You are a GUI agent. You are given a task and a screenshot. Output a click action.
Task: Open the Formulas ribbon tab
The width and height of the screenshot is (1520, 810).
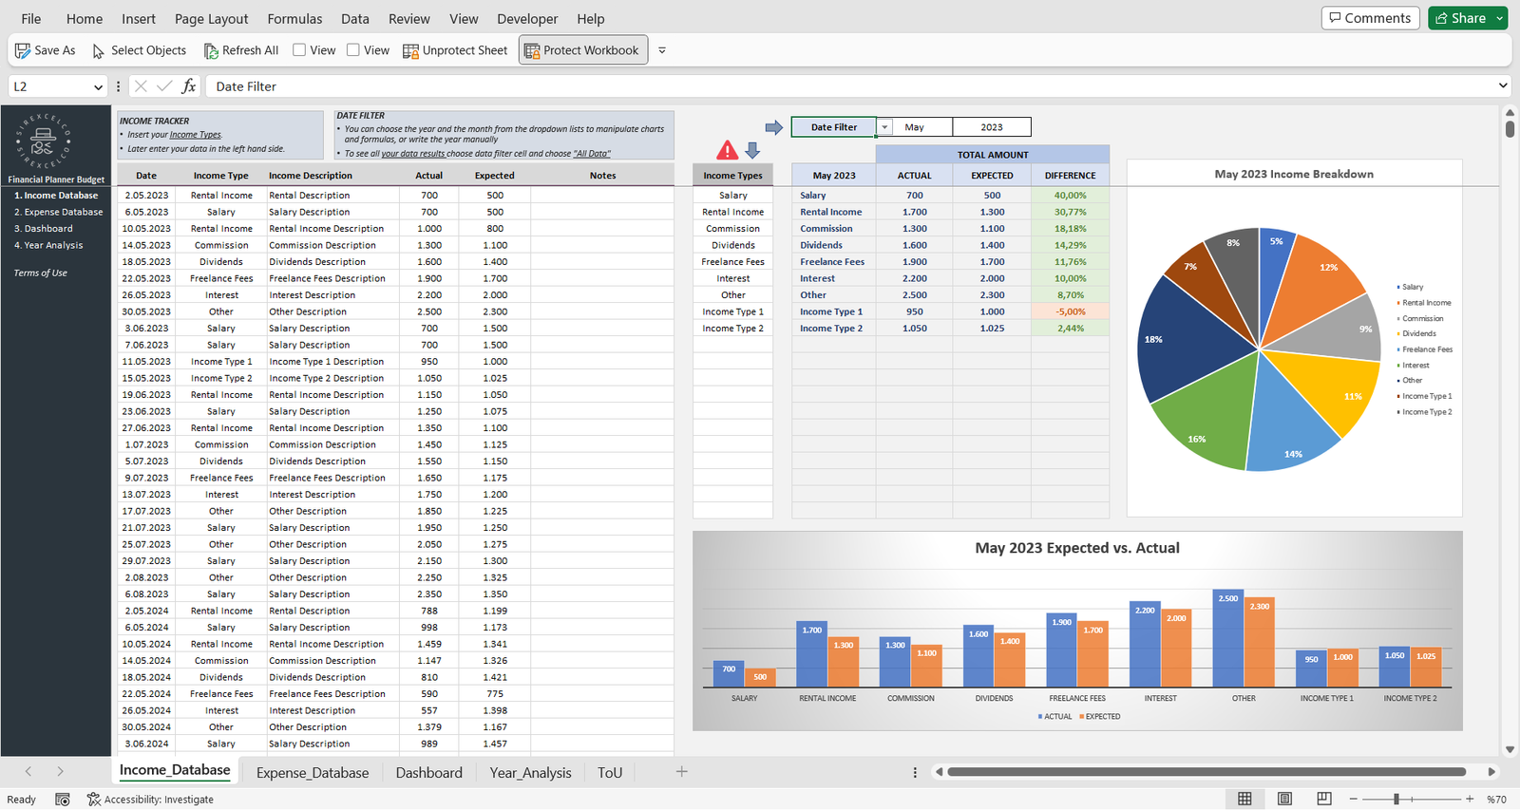pyautogui.click(x=294, y=19)
